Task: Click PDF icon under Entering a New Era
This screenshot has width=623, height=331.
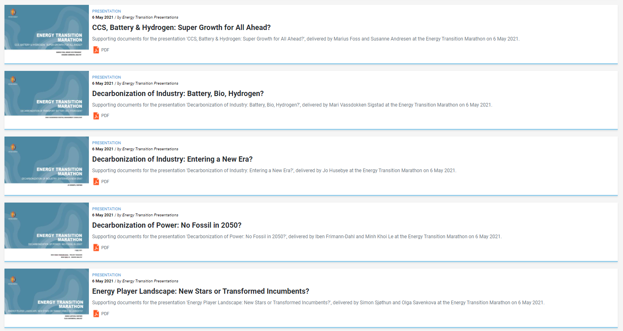Action: [x=96, y=182]
